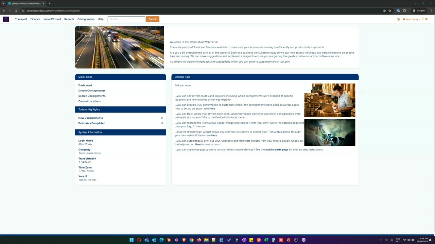Open the Chrome three-dot menu
The width and height of the screenshot is (435, 244).
pyautogui.click(x=431, y=11)
